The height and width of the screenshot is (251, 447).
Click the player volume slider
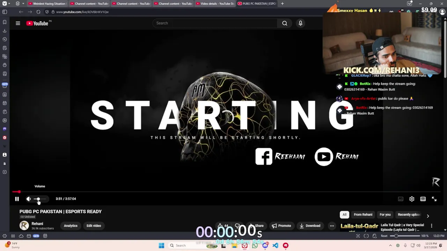click(x=40, y=199)
